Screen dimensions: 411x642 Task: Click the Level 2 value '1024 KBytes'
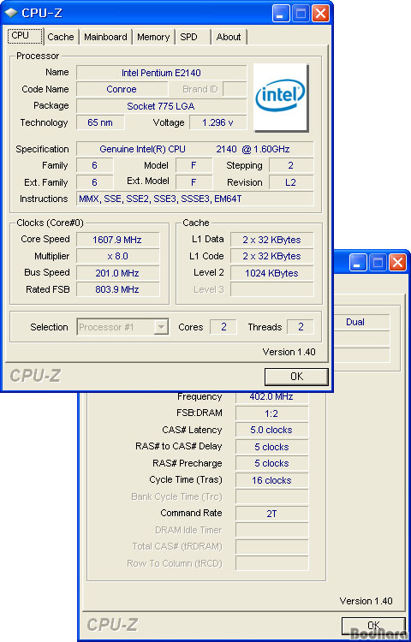point(271,273)
